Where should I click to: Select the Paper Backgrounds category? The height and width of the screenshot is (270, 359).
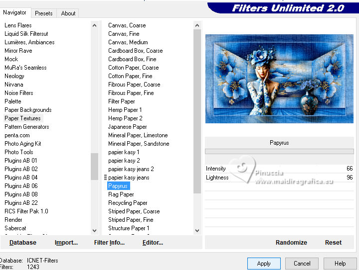(x=28, y=110)
